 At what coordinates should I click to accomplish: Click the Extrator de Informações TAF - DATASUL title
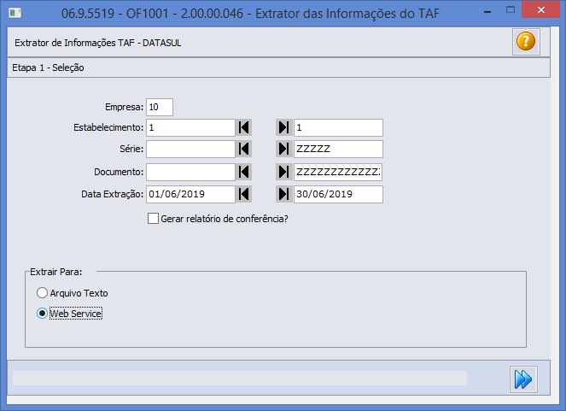(98, 43)
